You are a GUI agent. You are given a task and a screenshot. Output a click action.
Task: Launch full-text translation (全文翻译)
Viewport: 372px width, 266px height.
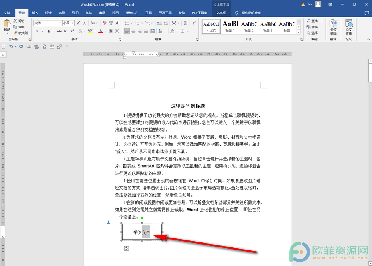tap(333, 27)
